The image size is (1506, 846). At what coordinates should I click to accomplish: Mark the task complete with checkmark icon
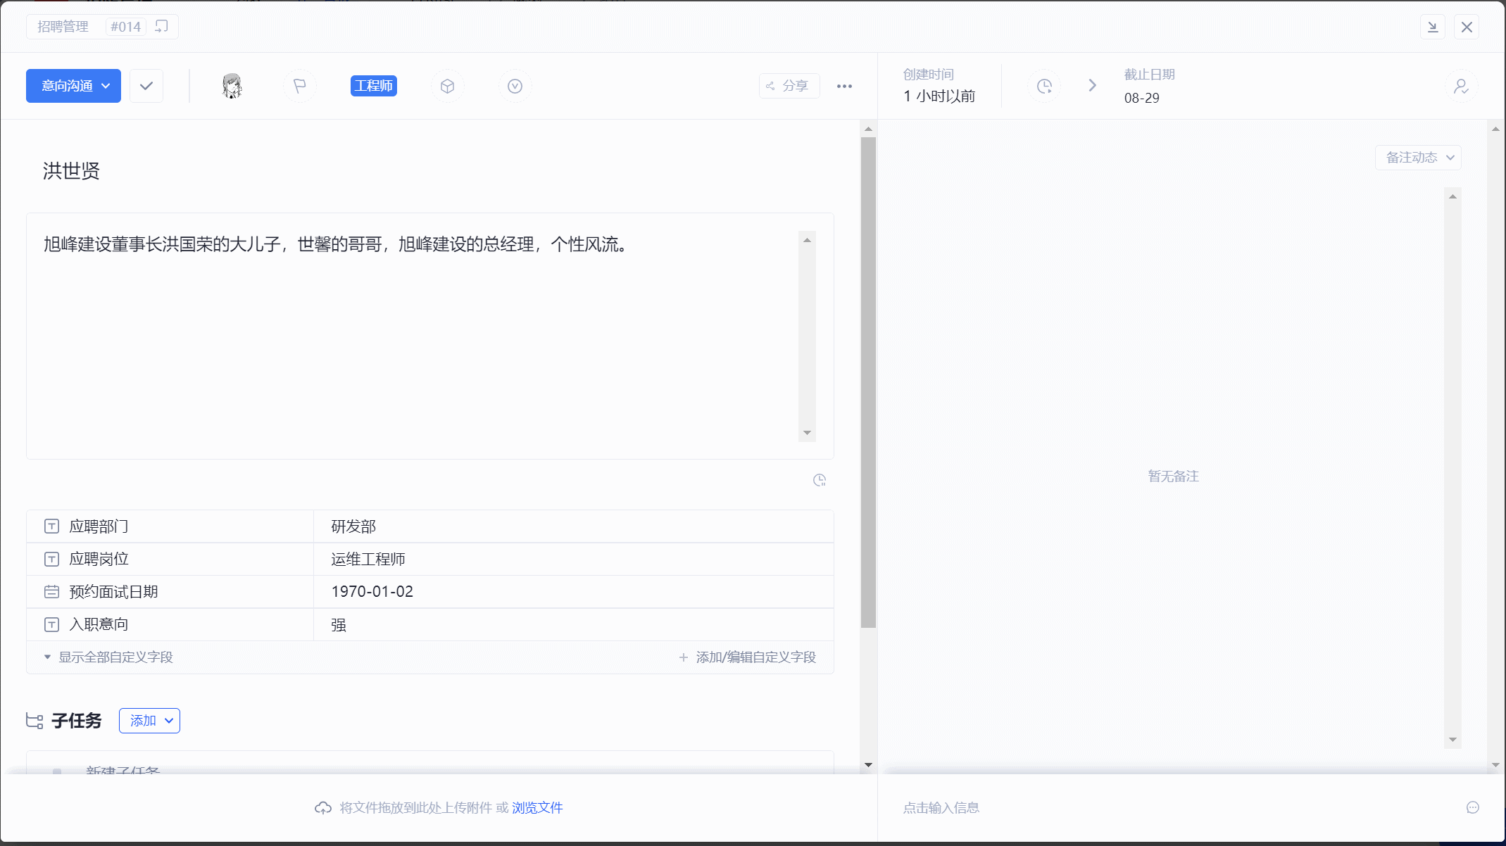pyautogui.click(x=146, y=85)
